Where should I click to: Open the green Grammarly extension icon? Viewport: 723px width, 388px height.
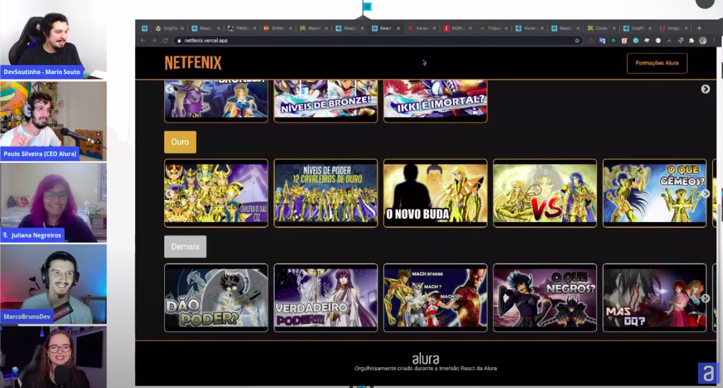click(x=636, y=40)
